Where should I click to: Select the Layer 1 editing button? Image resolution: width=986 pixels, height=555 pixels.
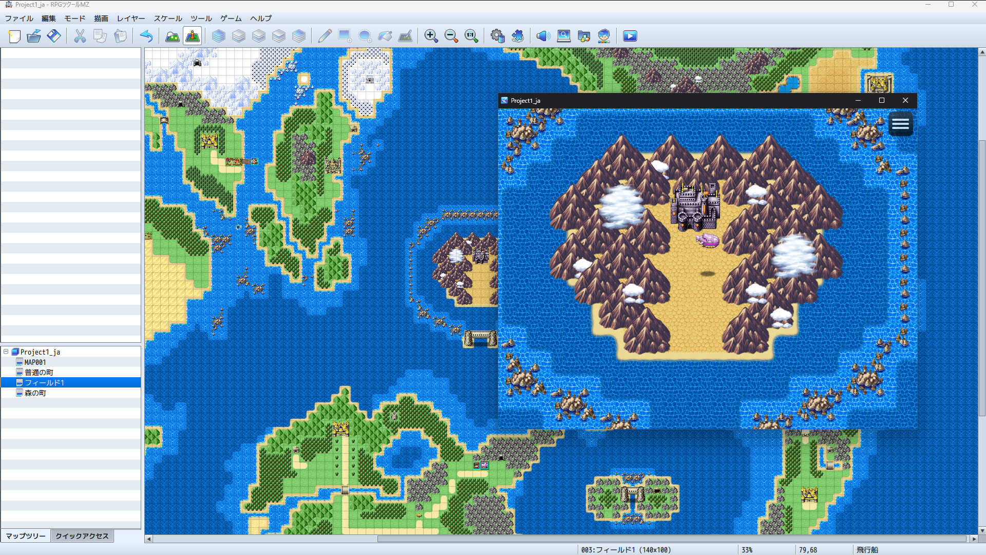(239, 36)
